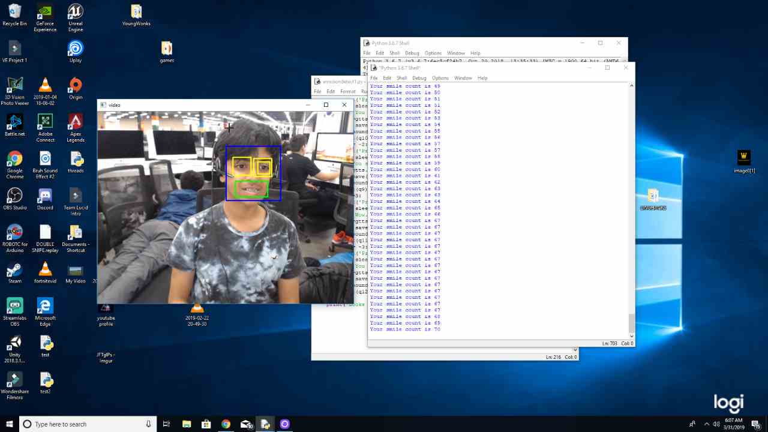The height and width of the screenshot is (432, 768).
Task: Open Help menu in front Python Shell
Action: click(x=482, y=78)
